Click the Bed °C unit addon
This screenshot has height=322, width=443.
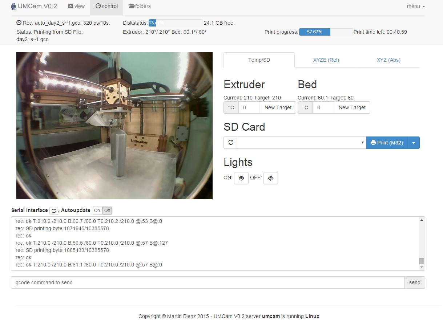(x=305, y=107)
